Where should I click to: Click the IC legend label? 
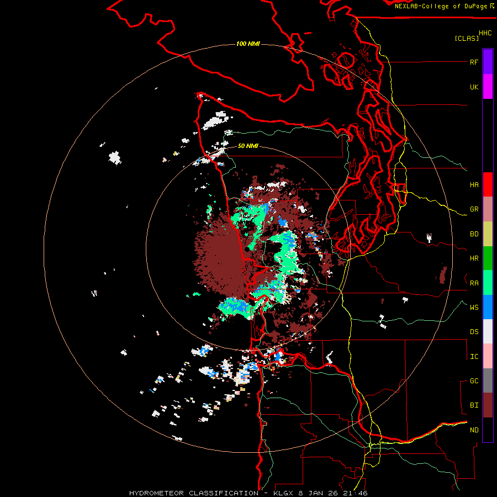(x=474, y=357)
